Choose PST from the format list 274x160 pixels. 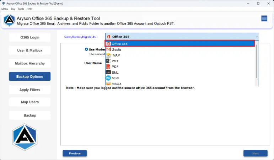[x=180, y=61]
